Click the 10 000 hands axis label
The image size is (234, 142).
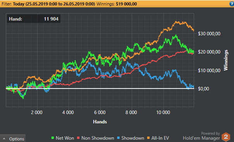(163, 113)
